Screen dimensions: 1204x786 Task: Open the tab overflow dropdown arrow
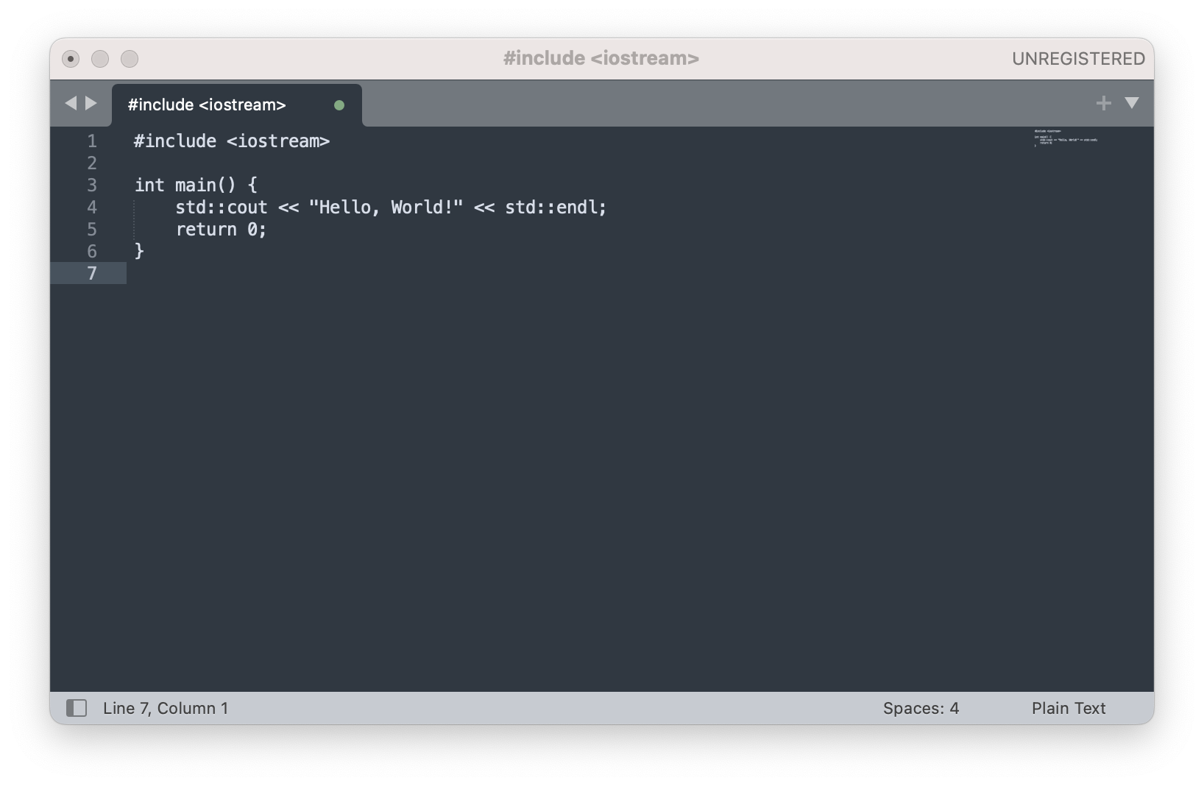(x=1132, y=103)
